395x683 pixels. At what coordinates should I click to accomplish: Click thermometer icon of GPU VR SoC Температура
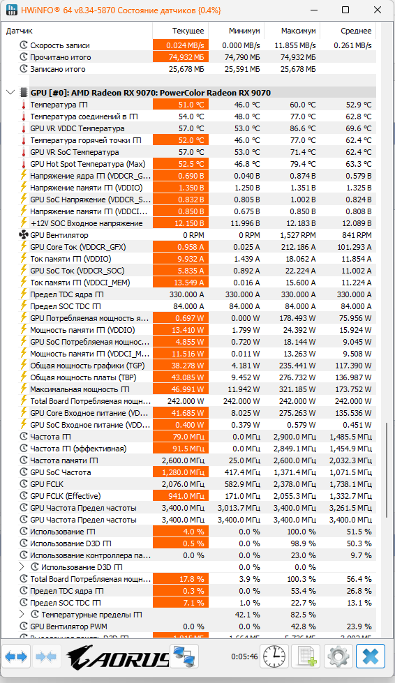pyautogui.click(x=24, y=152)
